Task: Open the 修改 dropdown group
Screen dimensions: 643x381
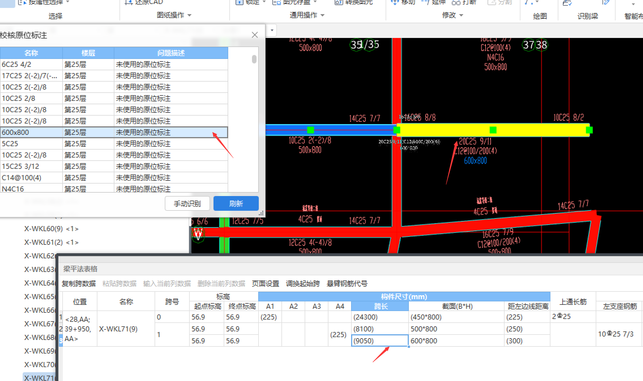Action: (x=452, y=15)
